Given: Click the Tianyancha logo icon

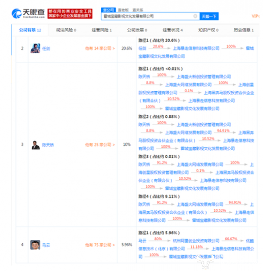Looking at the screenshot, I should (16, 13).
